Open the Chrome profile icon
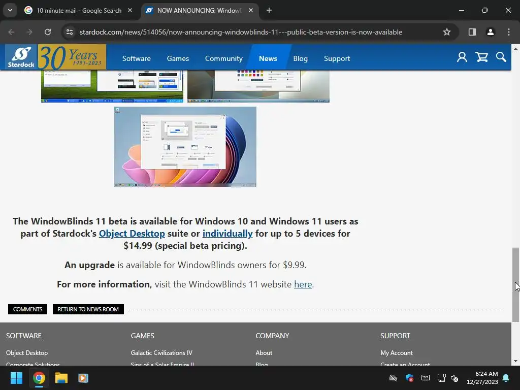520x390 pixels. point(490,32)
